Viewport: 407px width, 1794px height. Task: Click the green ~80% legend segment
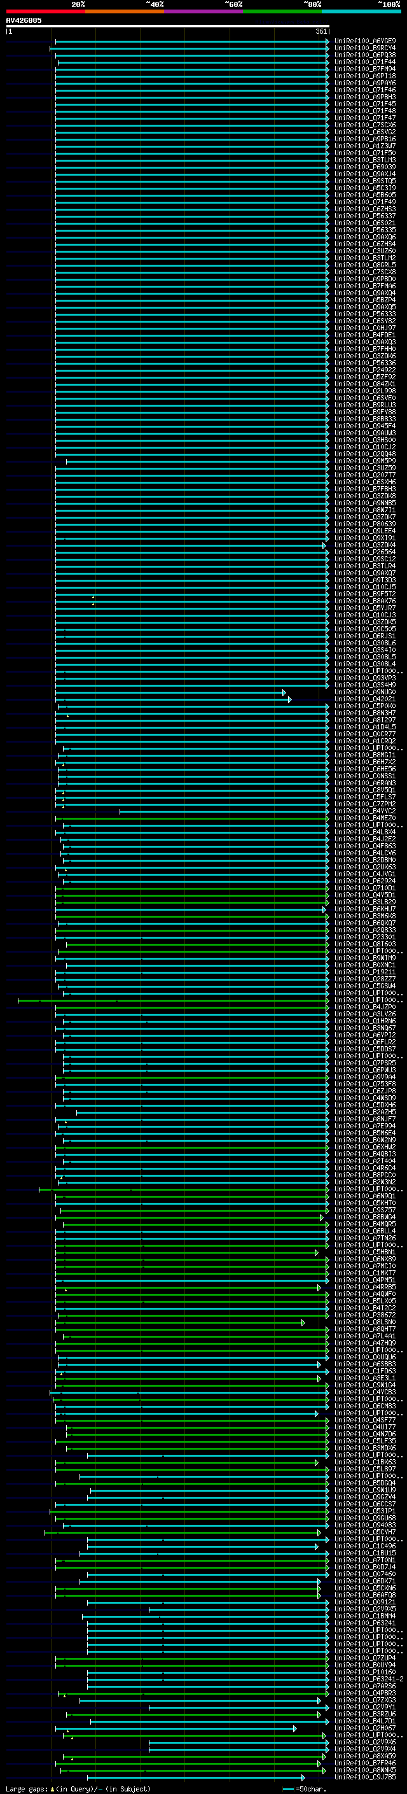[x=282, y=11]
